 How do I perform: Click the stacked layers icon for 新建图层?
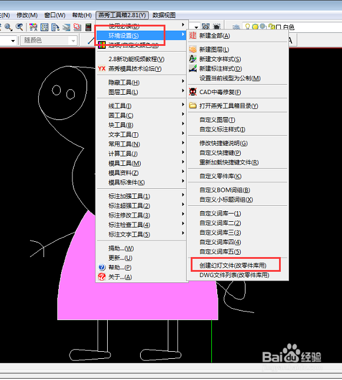tap(193, 49)
